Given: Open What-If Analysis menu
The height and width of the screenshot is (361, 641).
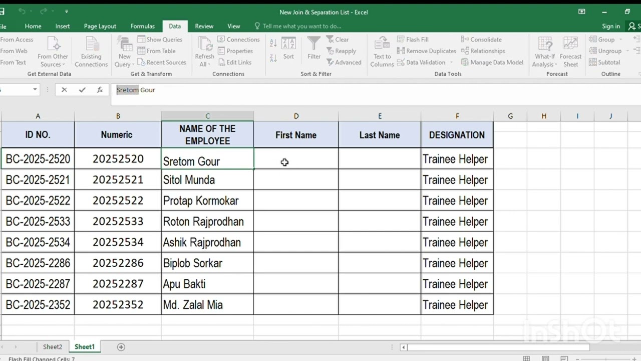Looking at the screenshot, I should 544,52.
